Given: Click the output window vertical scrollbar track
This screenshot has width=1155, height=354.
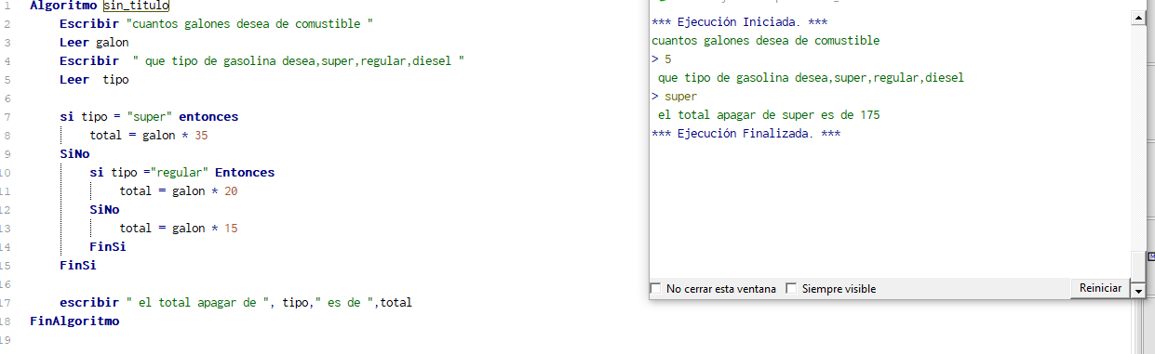Looking at the screenshot, I should (x=1137, y=149).
